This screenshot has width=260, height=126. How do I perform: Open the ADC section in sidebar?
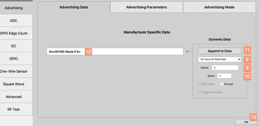pos(14,21)
